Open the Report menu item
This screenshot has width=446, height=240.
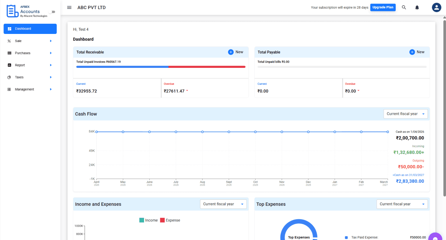coord(30,65)
